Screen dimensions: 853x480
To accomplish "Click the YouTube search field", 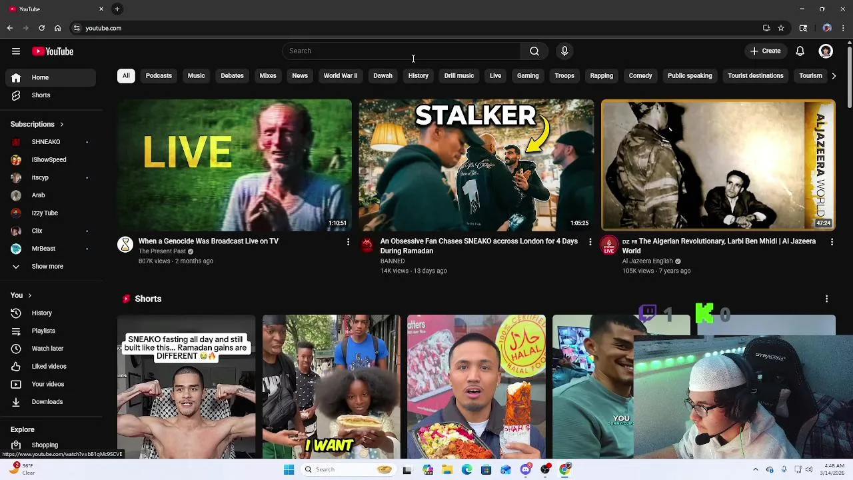I will click(x=401, y=51).
